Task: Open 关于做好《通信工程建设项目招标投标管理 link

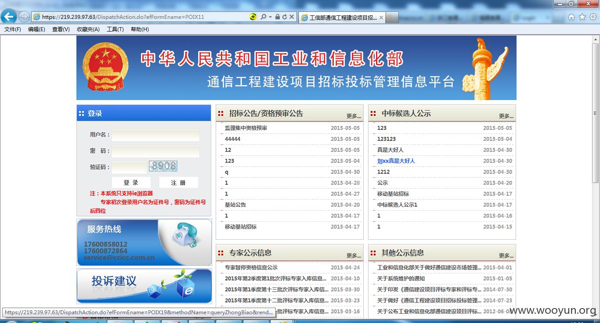Action: 429,301
